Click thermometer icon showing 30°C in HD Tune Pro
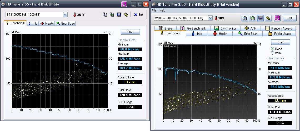This screenshot has height=131, width=300. 216,18
